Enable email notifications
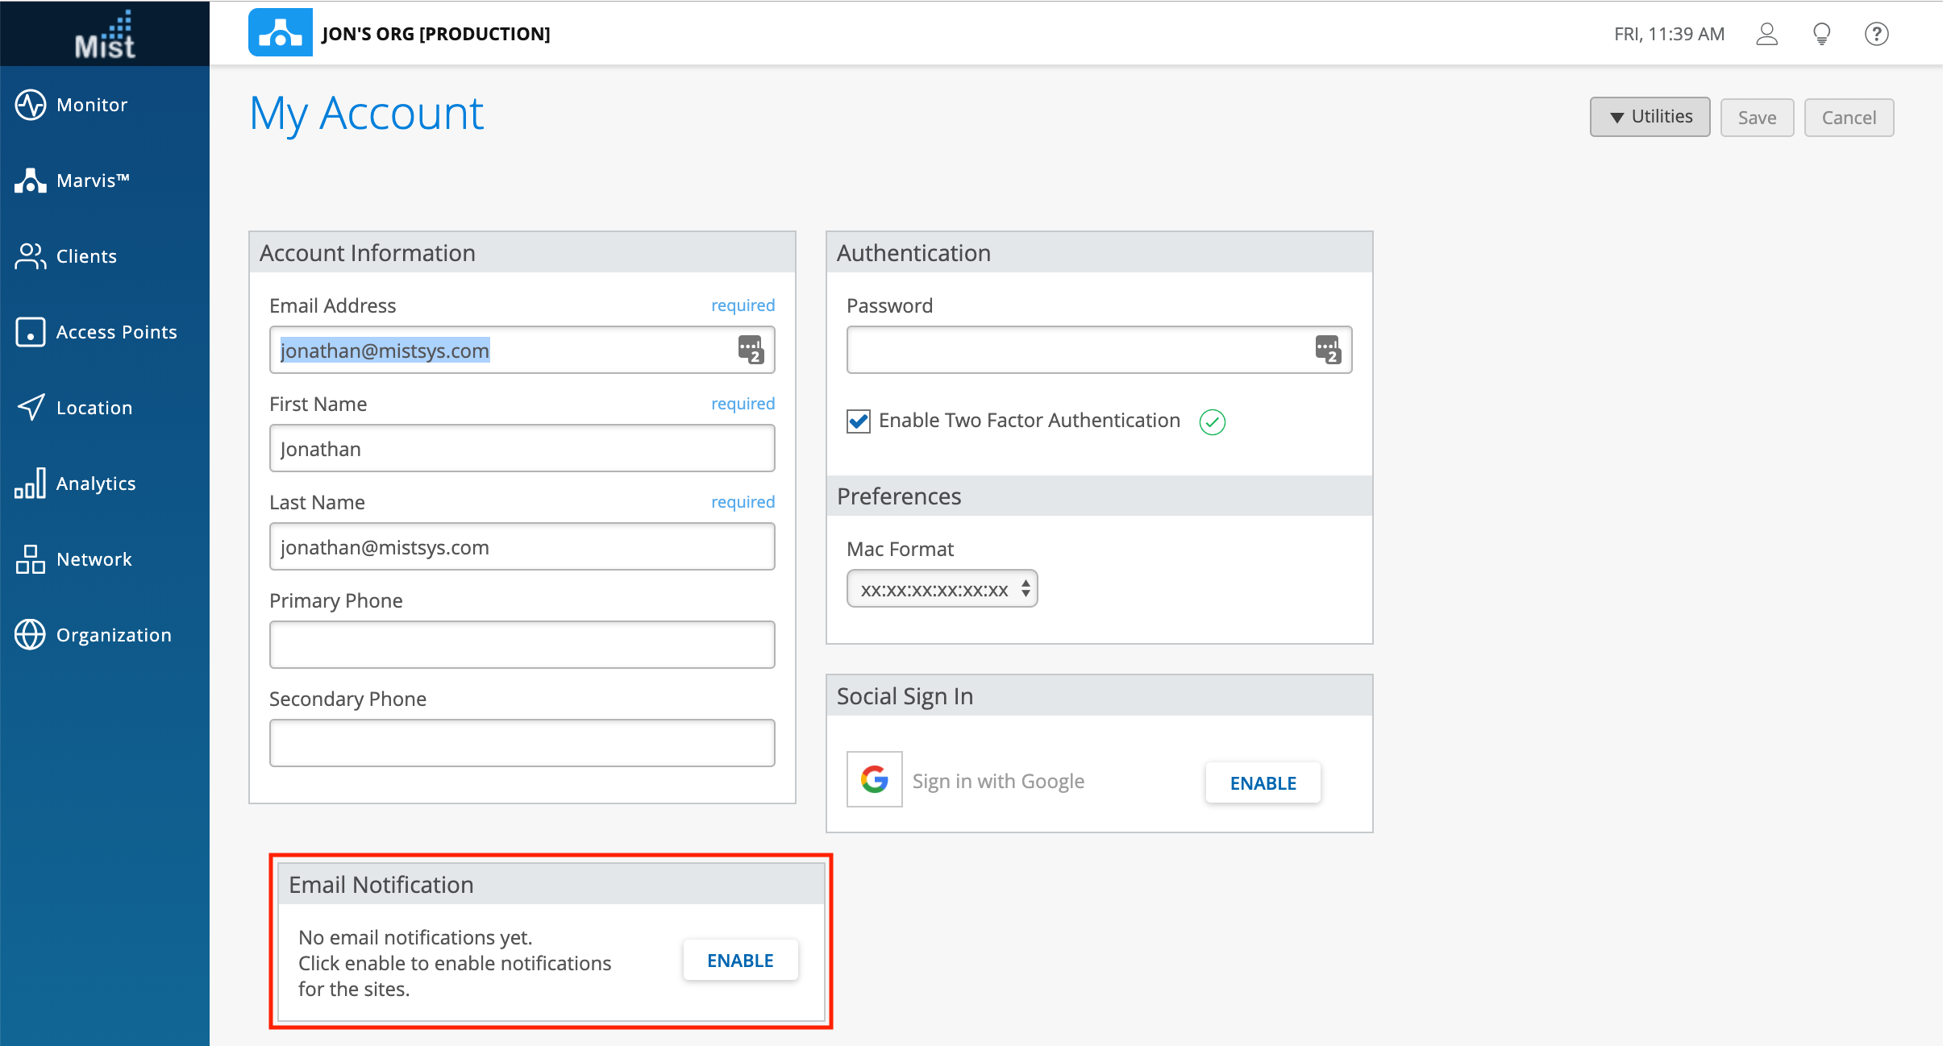1943x1046 pixels. 740,961
